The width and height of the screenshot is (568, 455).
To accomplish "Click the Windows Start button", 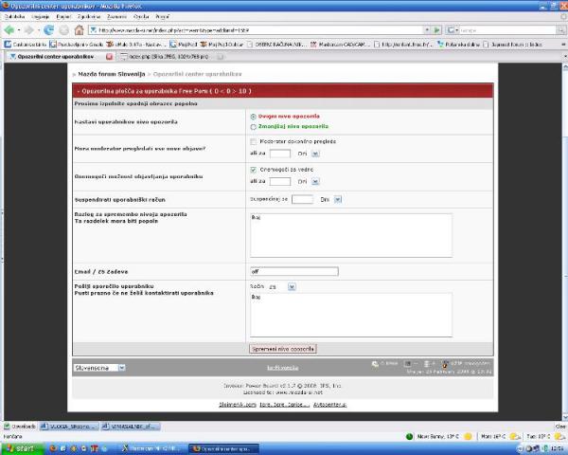I will tap(21, 446).
